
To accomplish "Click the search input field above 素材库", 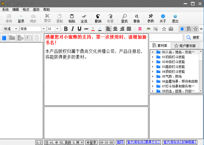I will click(166, 37).
